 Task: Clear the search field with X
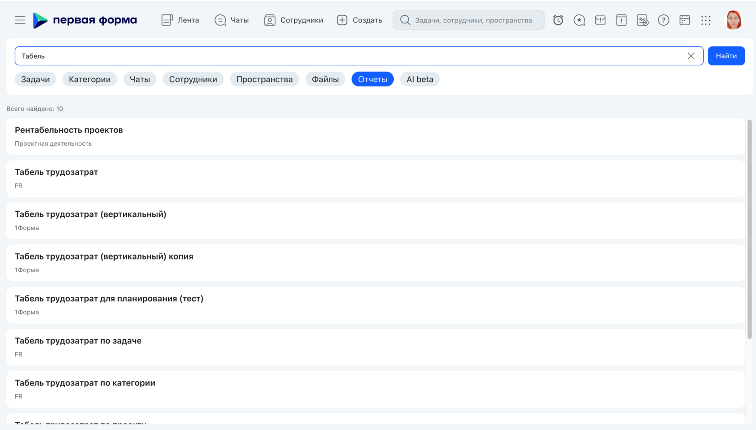coord(691,56)
